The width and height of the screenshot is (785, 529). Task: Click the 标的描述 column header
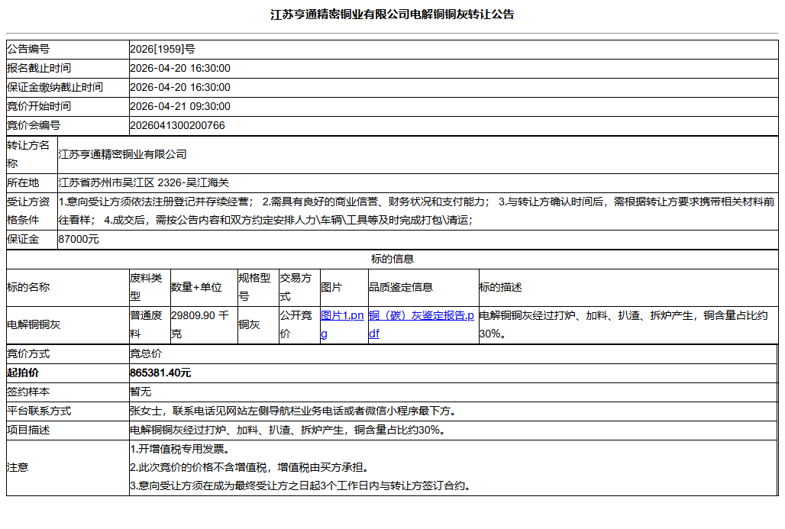(501, 287)
